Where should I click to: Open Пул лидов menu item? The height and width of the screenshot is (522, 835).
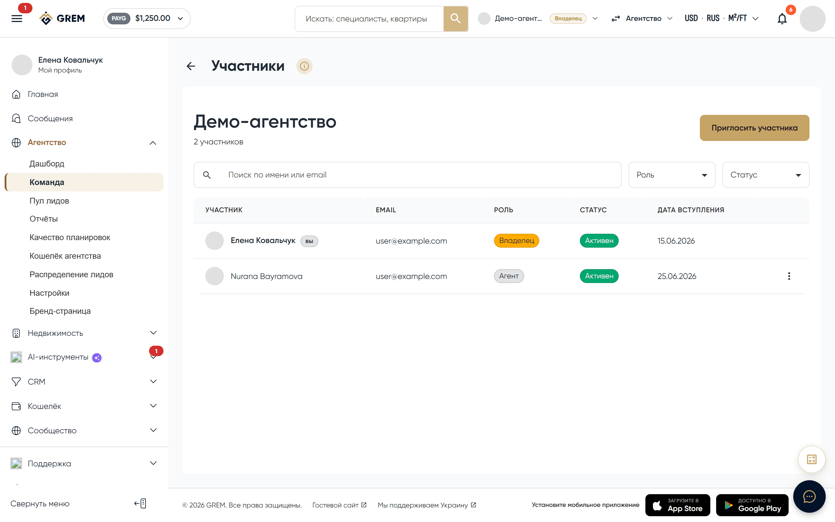(x=49, y=201)
